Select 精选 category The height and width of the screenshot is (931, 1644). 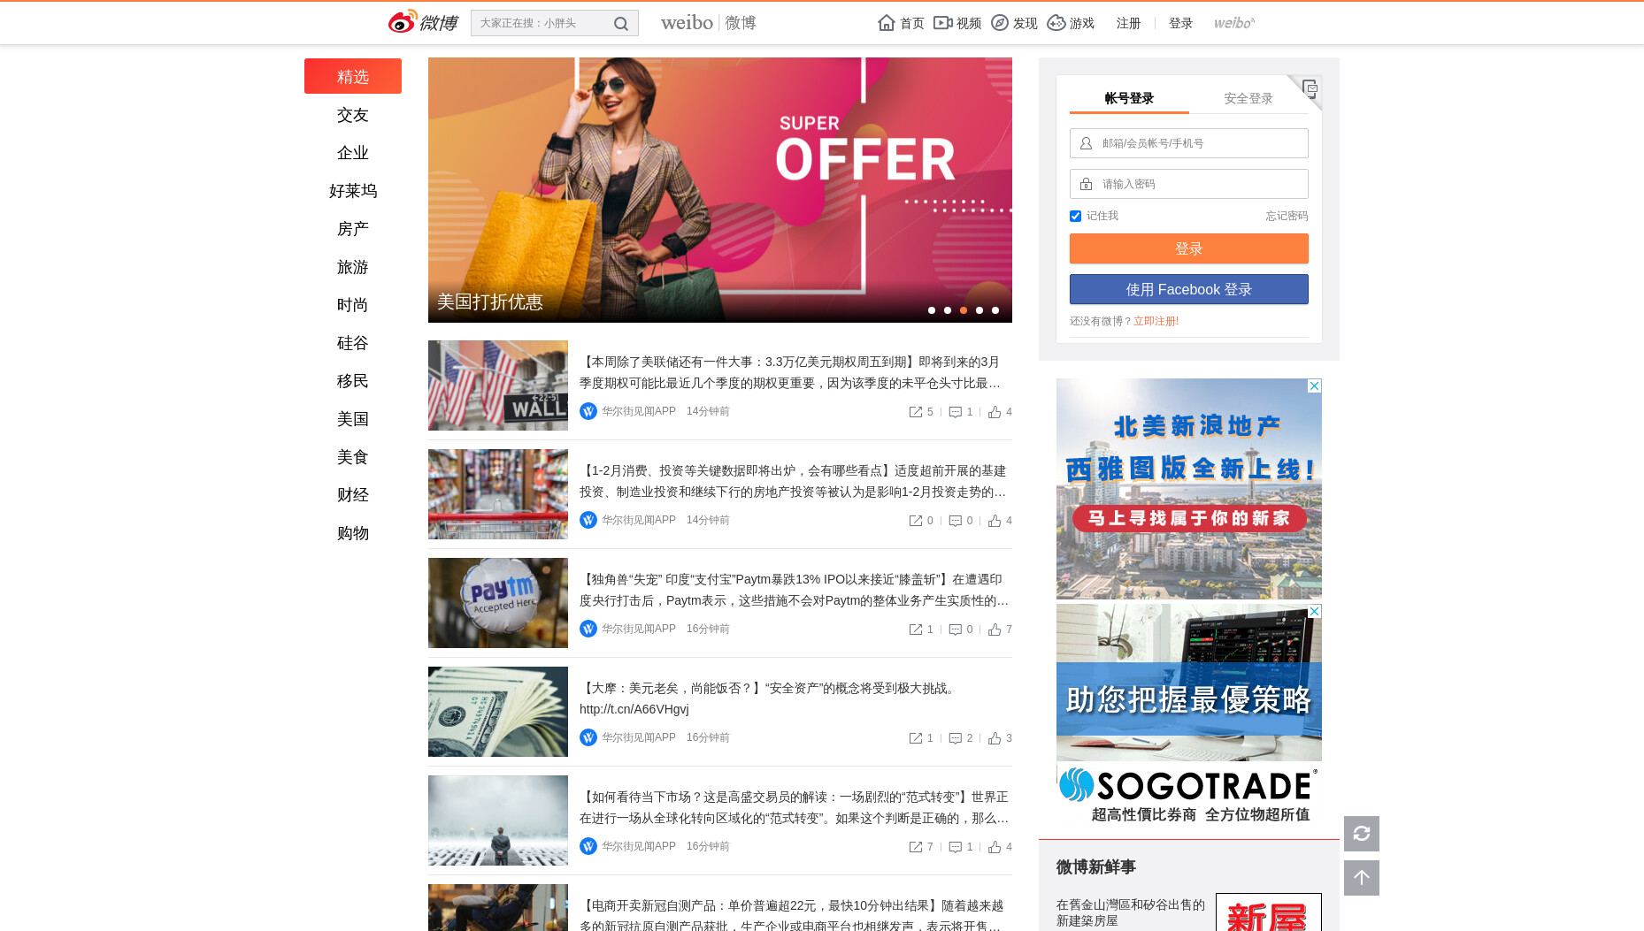point(353,76)
